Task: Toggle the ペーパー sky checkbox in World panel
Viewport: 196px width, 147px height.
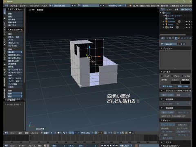Action: tap(162, 76)
